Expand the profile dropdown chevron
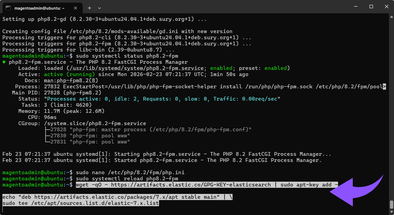Screen dimensions: 394x215 tap(99, 8)
